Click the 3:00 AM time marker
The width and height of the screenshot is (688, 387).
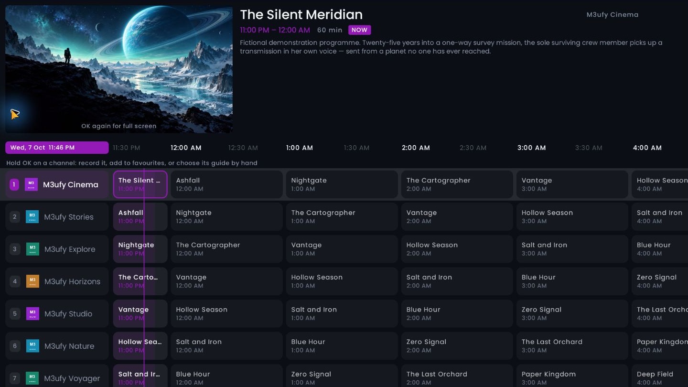pyautogui.click(x=531, y=148)
